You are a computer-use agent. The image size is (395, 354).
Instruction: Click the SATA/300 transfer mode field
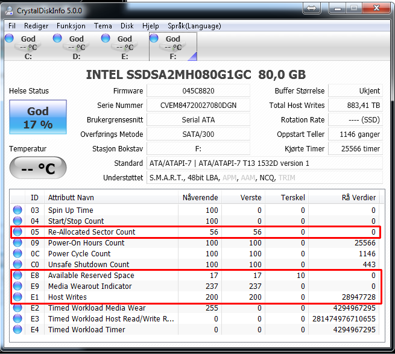[x=198, y=134]
